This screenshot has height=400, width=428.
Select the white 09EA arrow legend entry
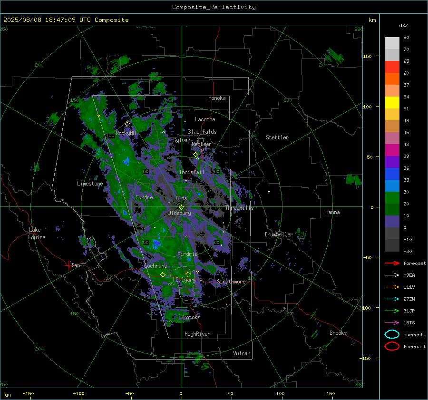(x=392, y=275)
